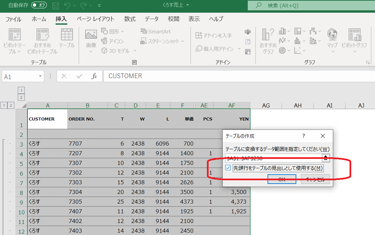
Task: Open the chart group dialog launcher
Action: click(368, 62)
